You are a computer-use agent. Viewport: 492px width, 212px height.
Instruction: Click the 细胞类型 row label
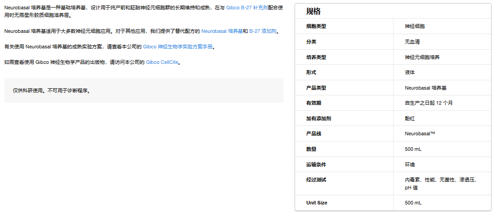click(316, 26)
